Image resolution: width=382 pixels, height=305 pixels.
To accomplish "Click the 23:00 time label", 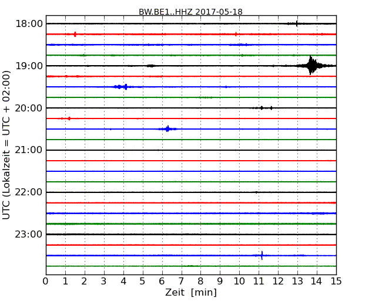I will tap(29, 234).
